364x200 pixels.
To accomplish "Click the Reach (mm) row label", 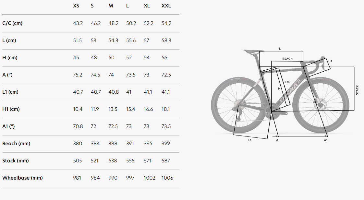I will click(16, 143).
